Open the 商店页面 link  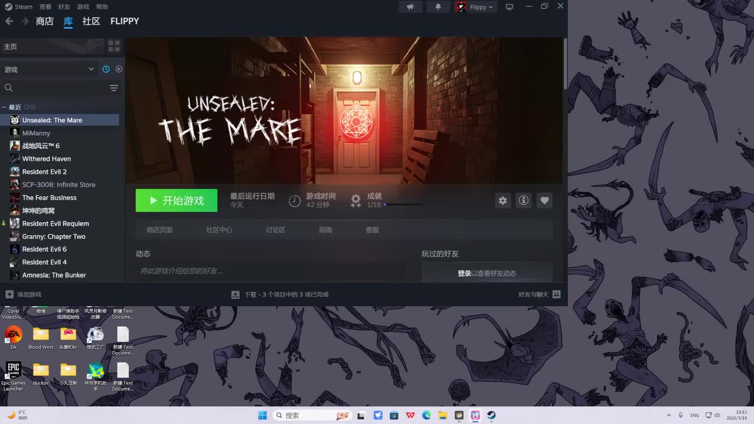[x=160, y=230]
